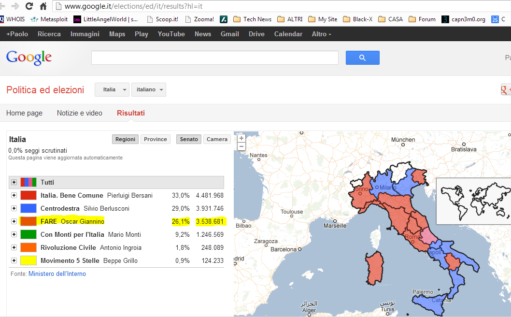The image size is (511, 317).
Task: Open the Zooma! bookmark
Action: tap(200, 19)
